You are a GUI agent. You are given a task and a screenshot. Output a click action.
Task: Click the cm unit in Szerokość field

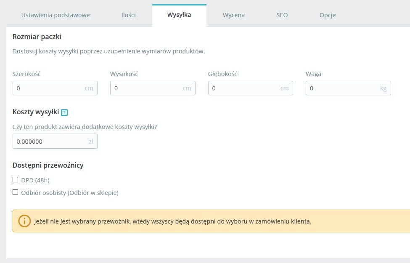pos(89,88)
